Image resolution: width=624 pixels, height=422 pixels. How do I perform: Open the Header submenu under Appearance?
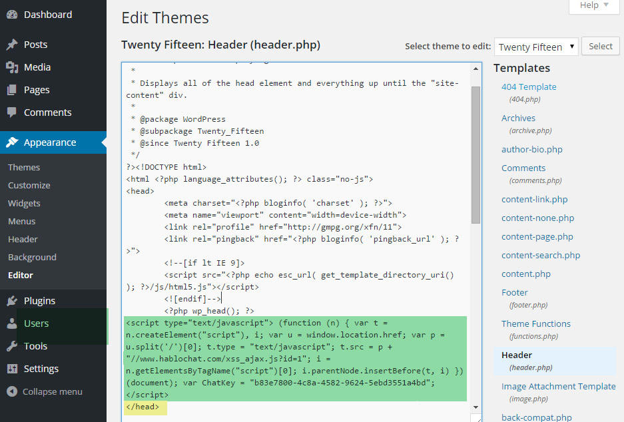click(23, 239)
